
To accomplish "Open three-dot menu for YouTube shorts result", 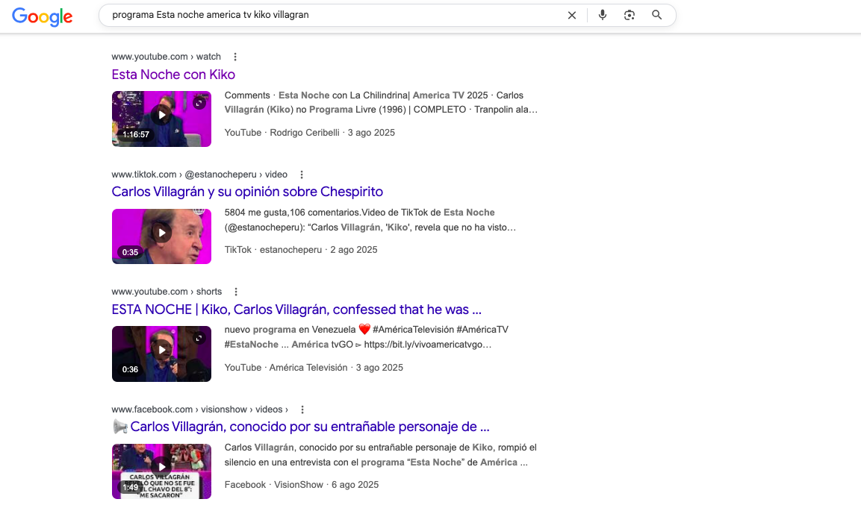I will tap(236, 292).
